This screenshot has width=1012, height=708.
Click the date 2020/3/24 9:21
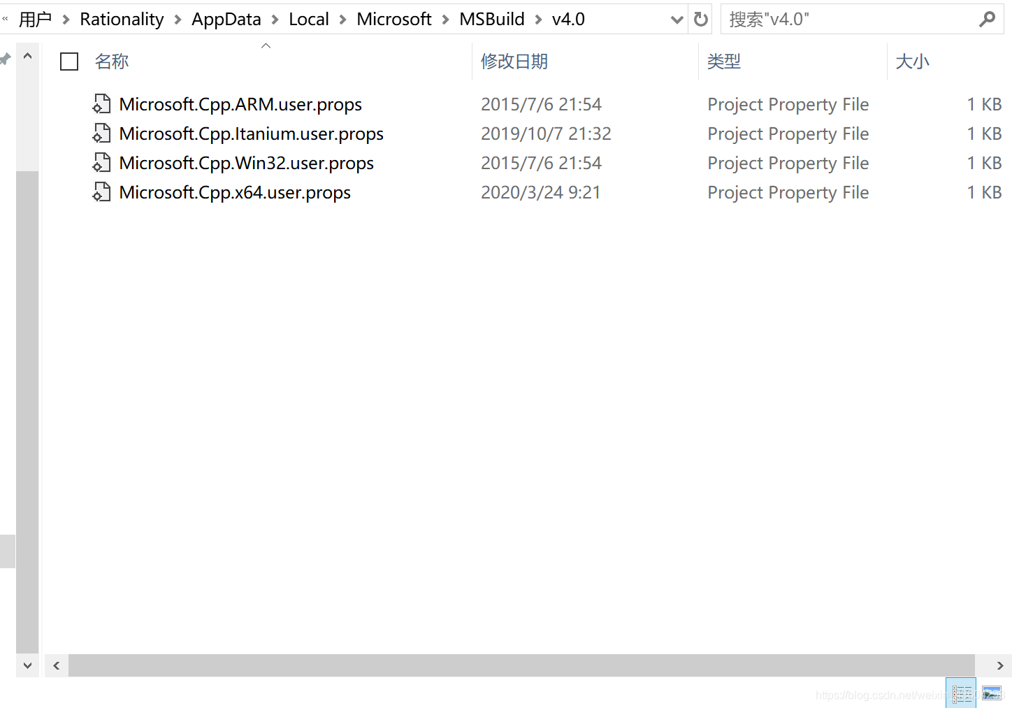(x=540, y=192)
